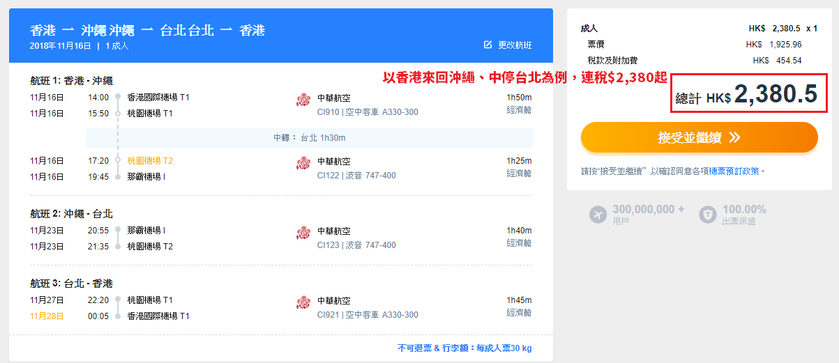Click China Airlines logo for flight CI123
The width and height of the screenshot is (839, 363).
pos(303,233)
